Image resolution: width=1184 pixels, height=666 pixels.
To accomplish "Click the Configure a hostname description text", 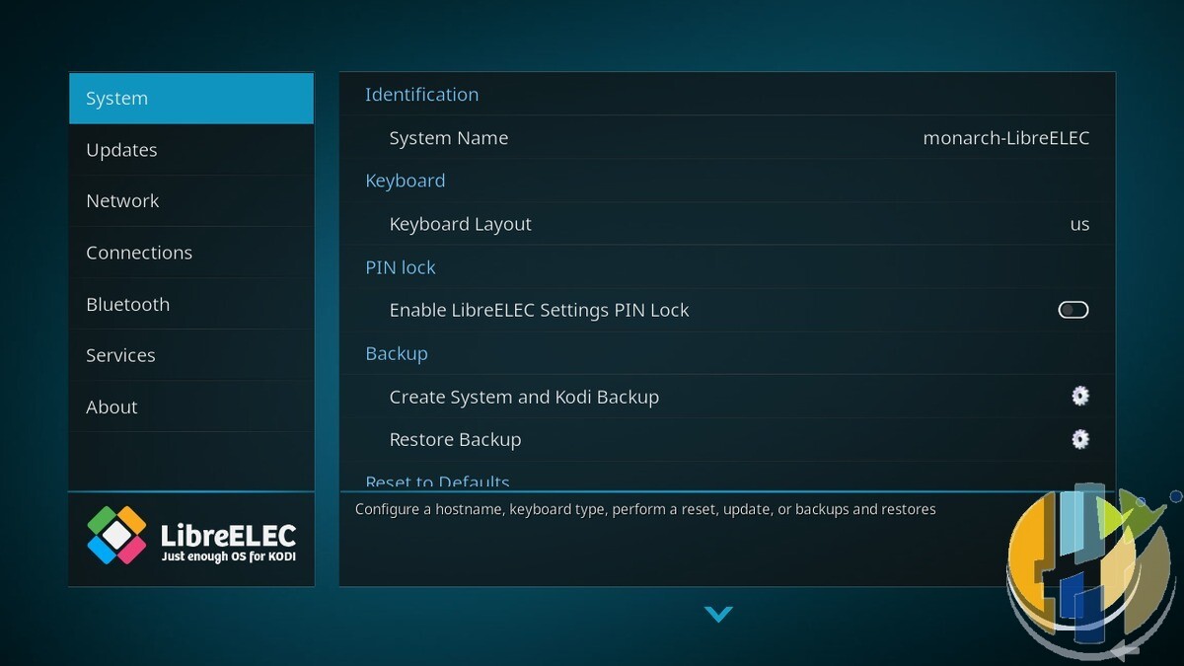I will tap(645, 509).
